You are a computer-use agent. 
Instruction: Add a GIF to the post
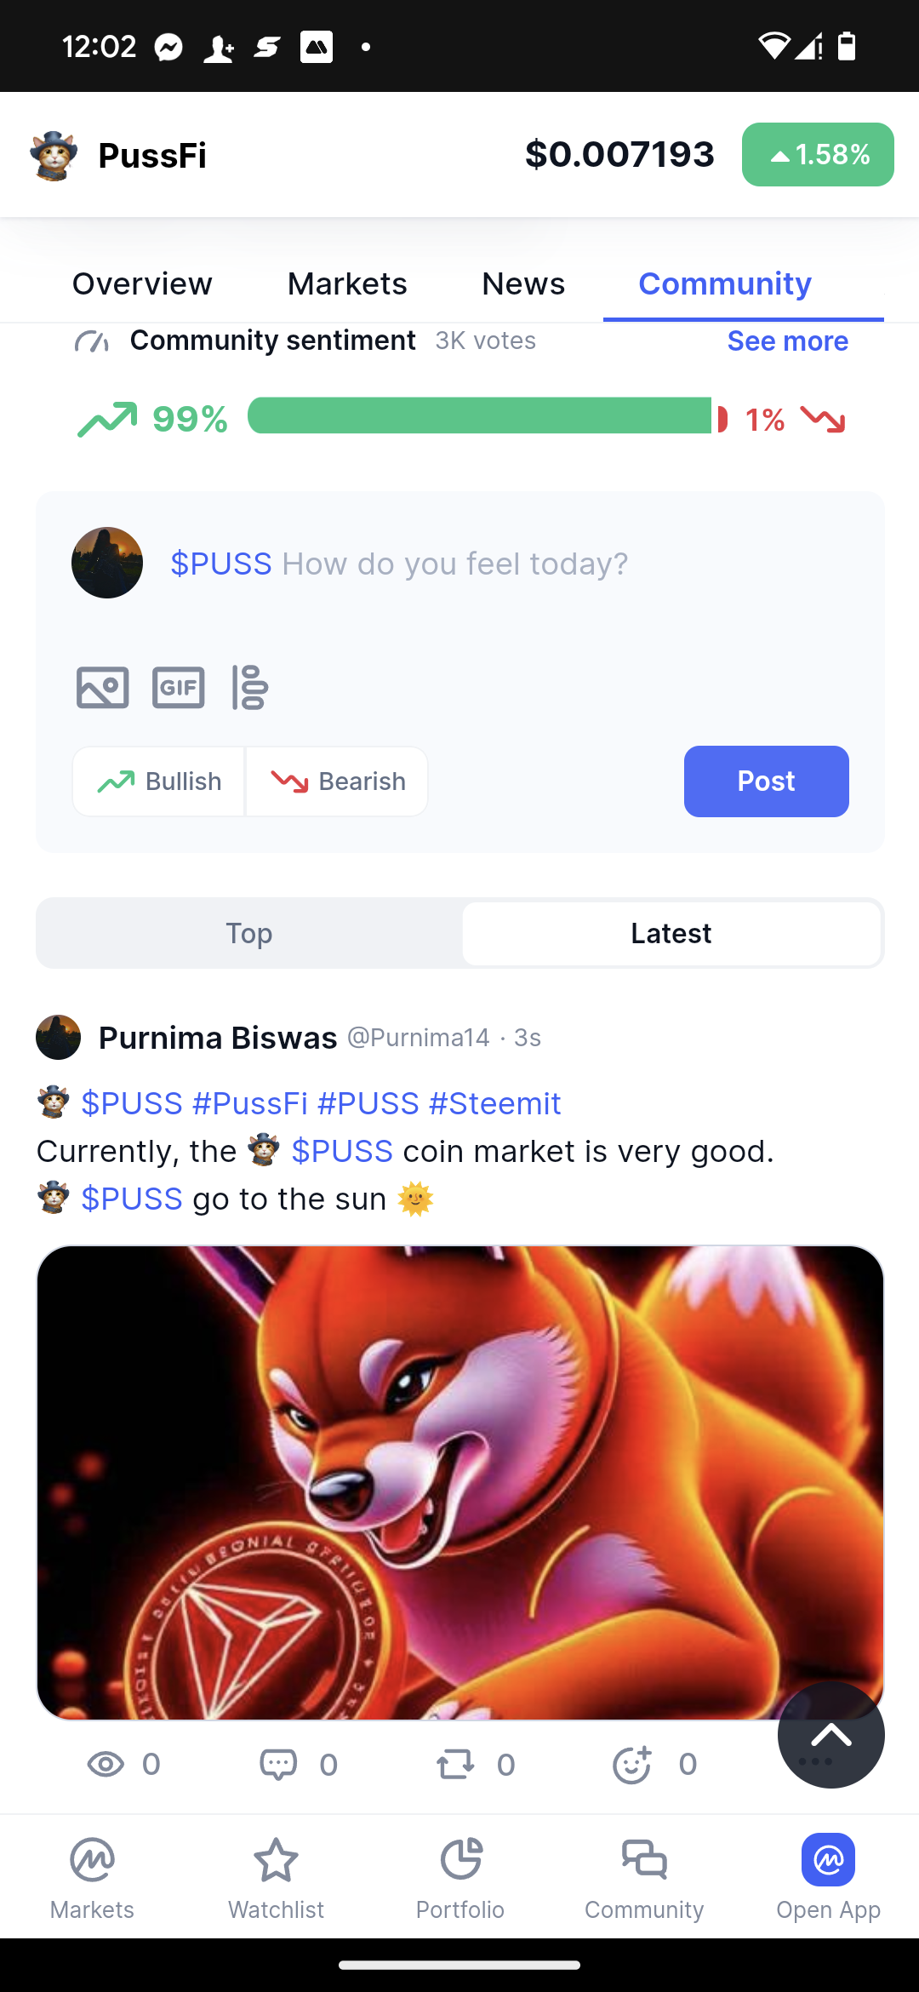click(x=178, y=687)
